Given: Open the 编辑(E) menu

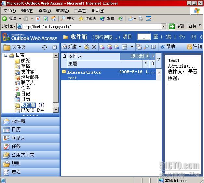Looking at the screenshot, I should click(27, 11).
